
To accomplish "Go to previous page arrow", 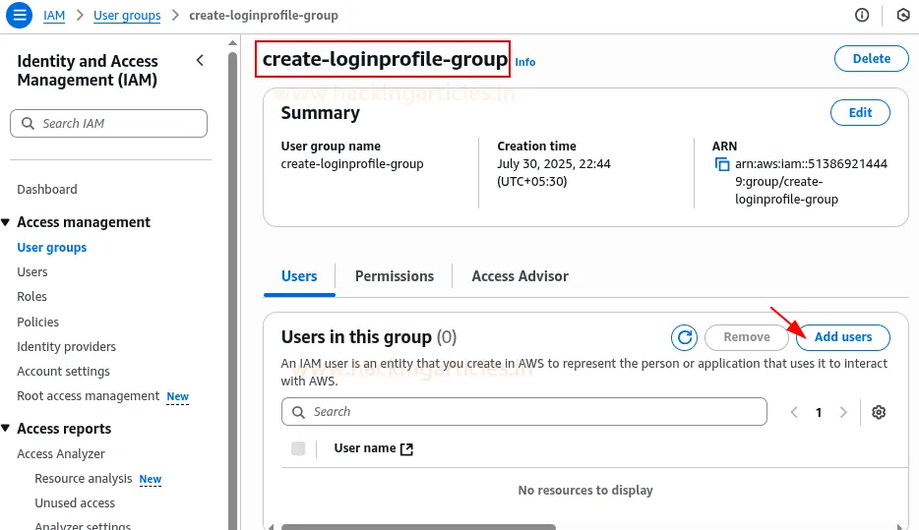I will [794, 412].
